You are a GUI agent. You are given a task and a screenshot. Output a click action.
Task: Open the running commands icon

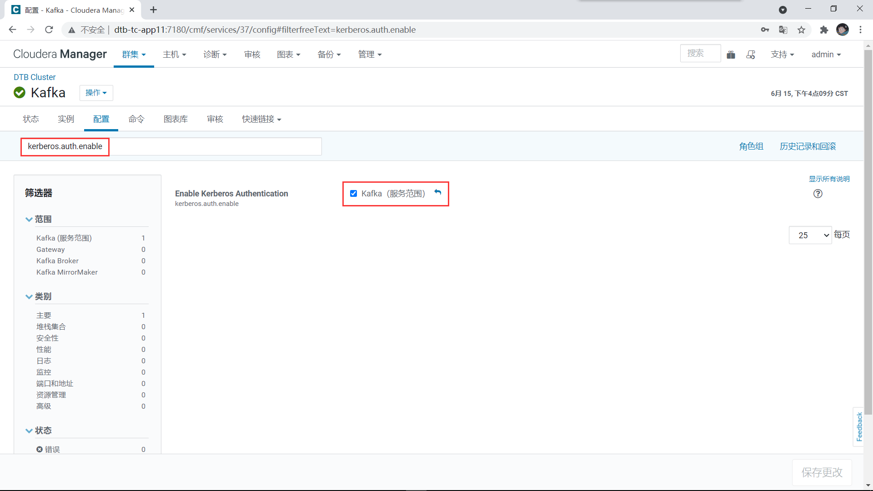click(x=751, y=55)
